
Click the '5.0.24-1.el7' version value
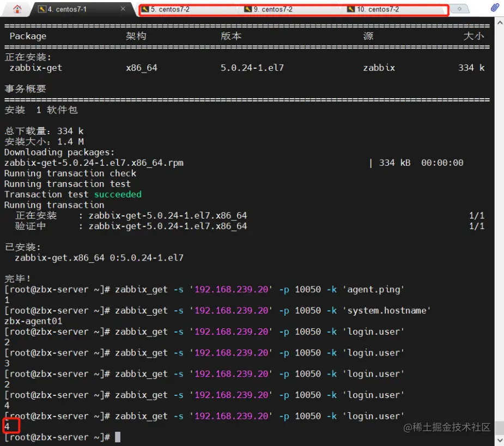pos(252,68)
